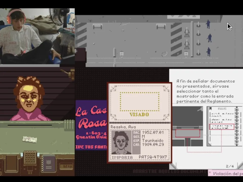The image size is (243, 182).
Task: Click the IMPORIA country label on the passport
Action: (x=122, y=157)
